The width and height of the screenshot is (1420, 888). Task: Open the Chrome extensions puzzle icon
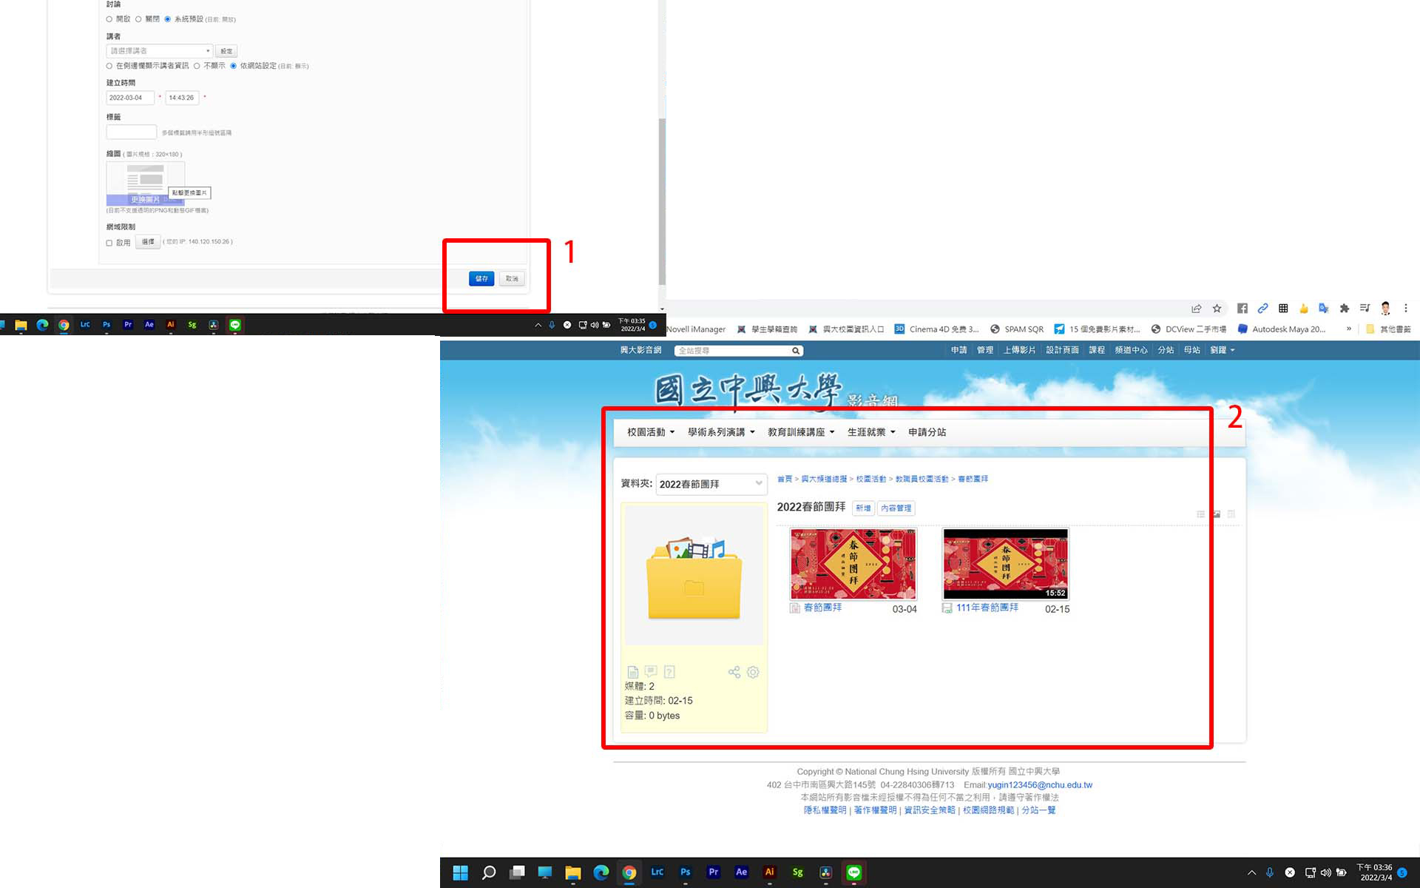click(x=1344, y=309)
